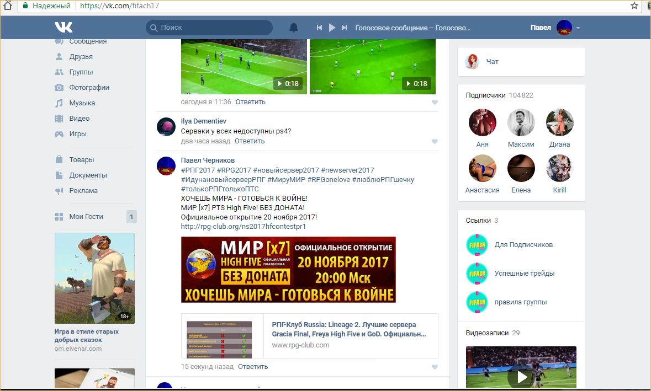
Task: Like Ilya Dementiev's comment
Action: 435,141
